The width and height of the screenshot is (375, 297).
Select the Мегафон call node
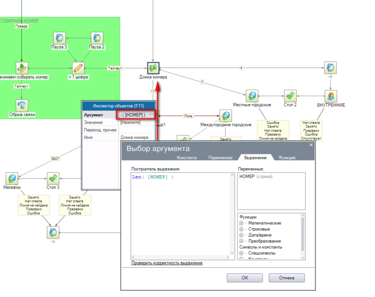[x=12, y=178]
